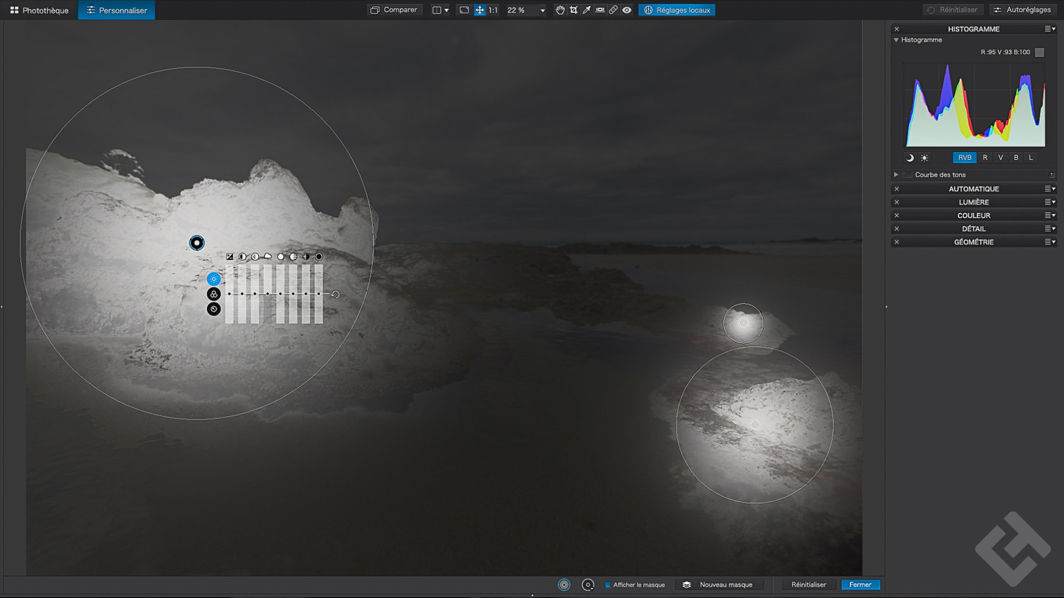Click the Blacks solid circle icon

coord(319,256)
